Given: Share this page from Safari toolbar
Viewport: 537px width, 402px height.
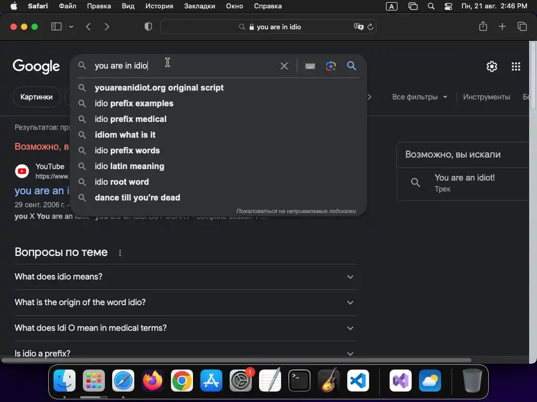Looking at the screenshot, I should 483,26.
